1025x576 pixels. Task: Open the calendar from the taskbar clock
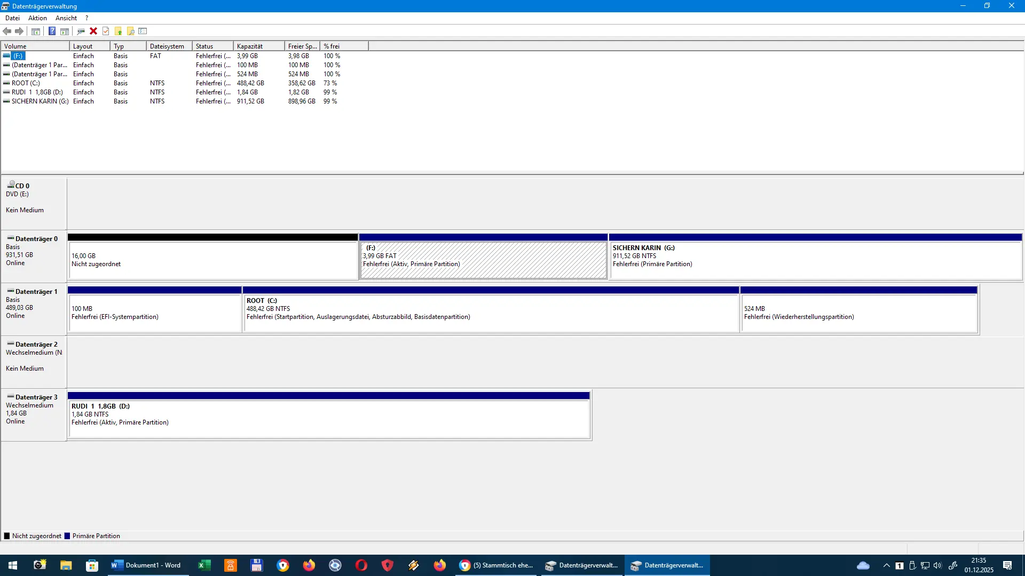(x=978, y=566)
